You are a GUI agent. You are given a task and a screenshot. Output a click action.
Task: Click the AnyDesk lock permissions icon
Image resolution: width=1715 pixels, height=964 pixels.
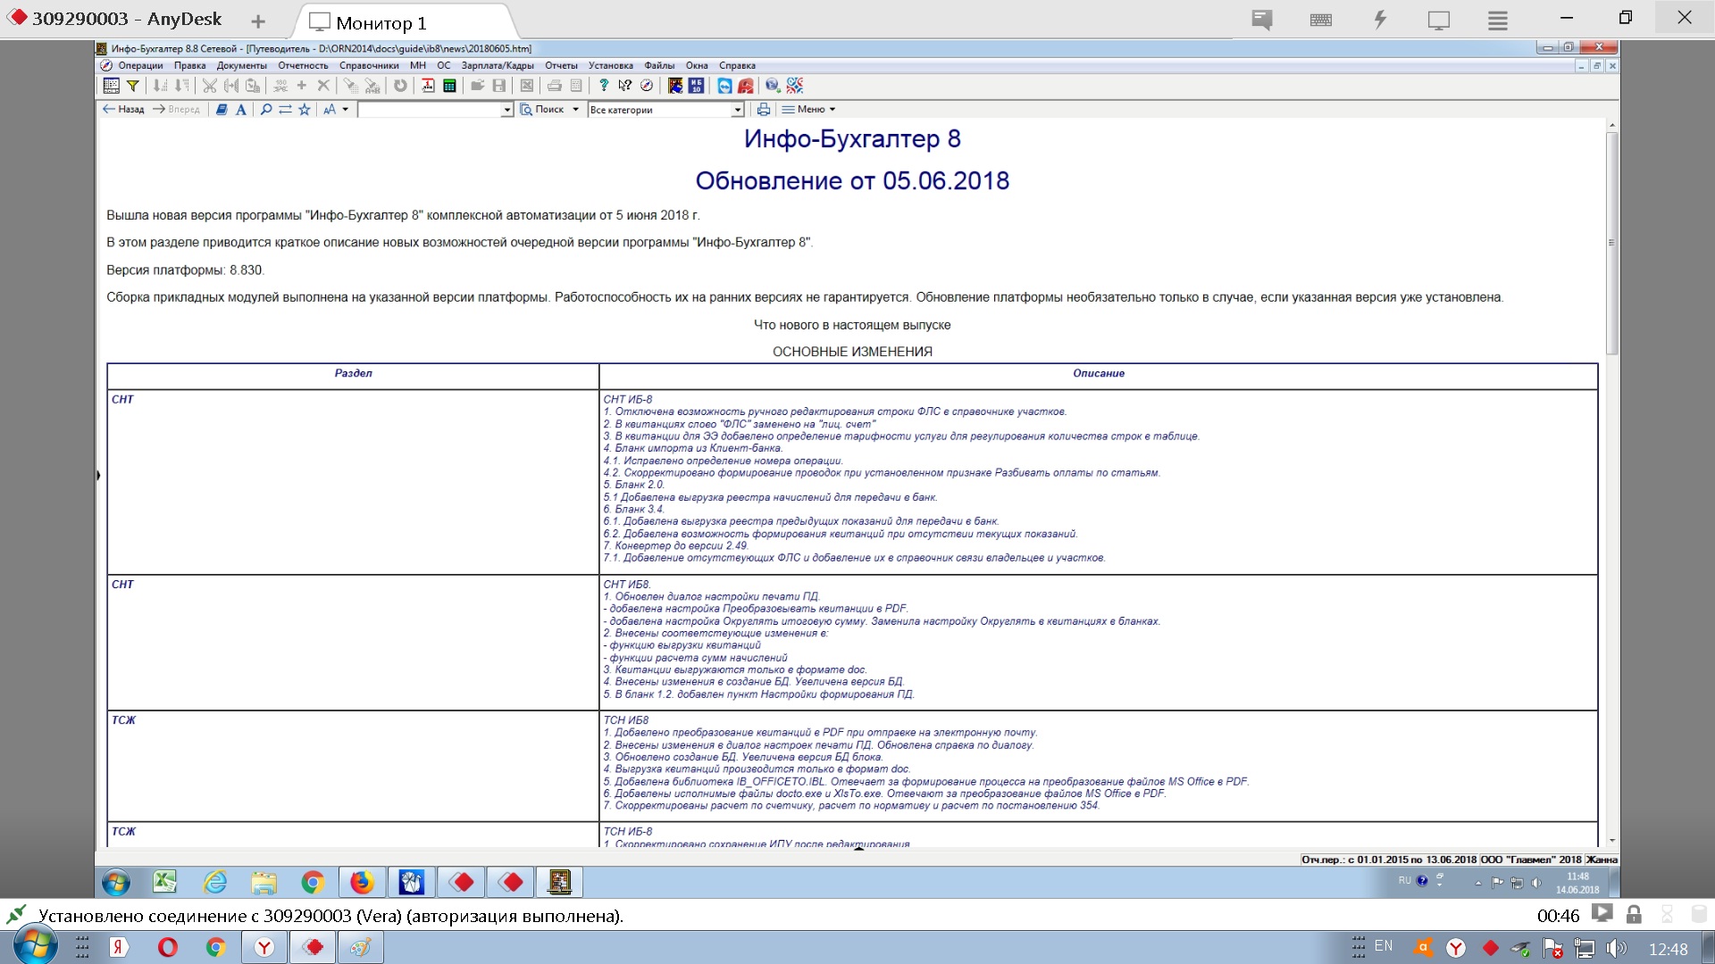point(1634,915)
